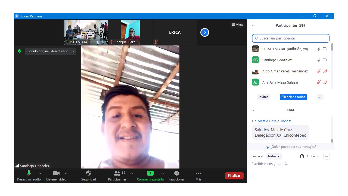Click signal bars icon by Santiago Gonzalez label
The width and height of the screenshot is (348, 196).
tap(17, 166)
